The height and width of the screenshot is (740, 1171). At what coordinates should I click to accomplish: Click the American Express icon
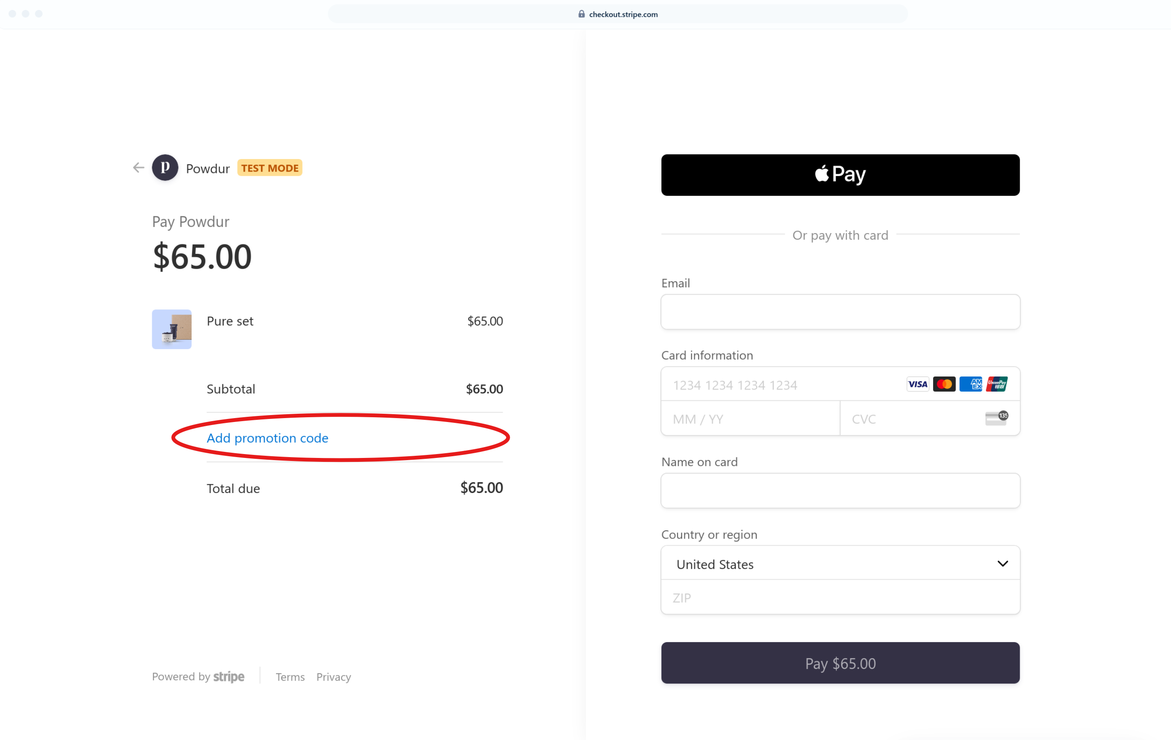coord(970,384)
